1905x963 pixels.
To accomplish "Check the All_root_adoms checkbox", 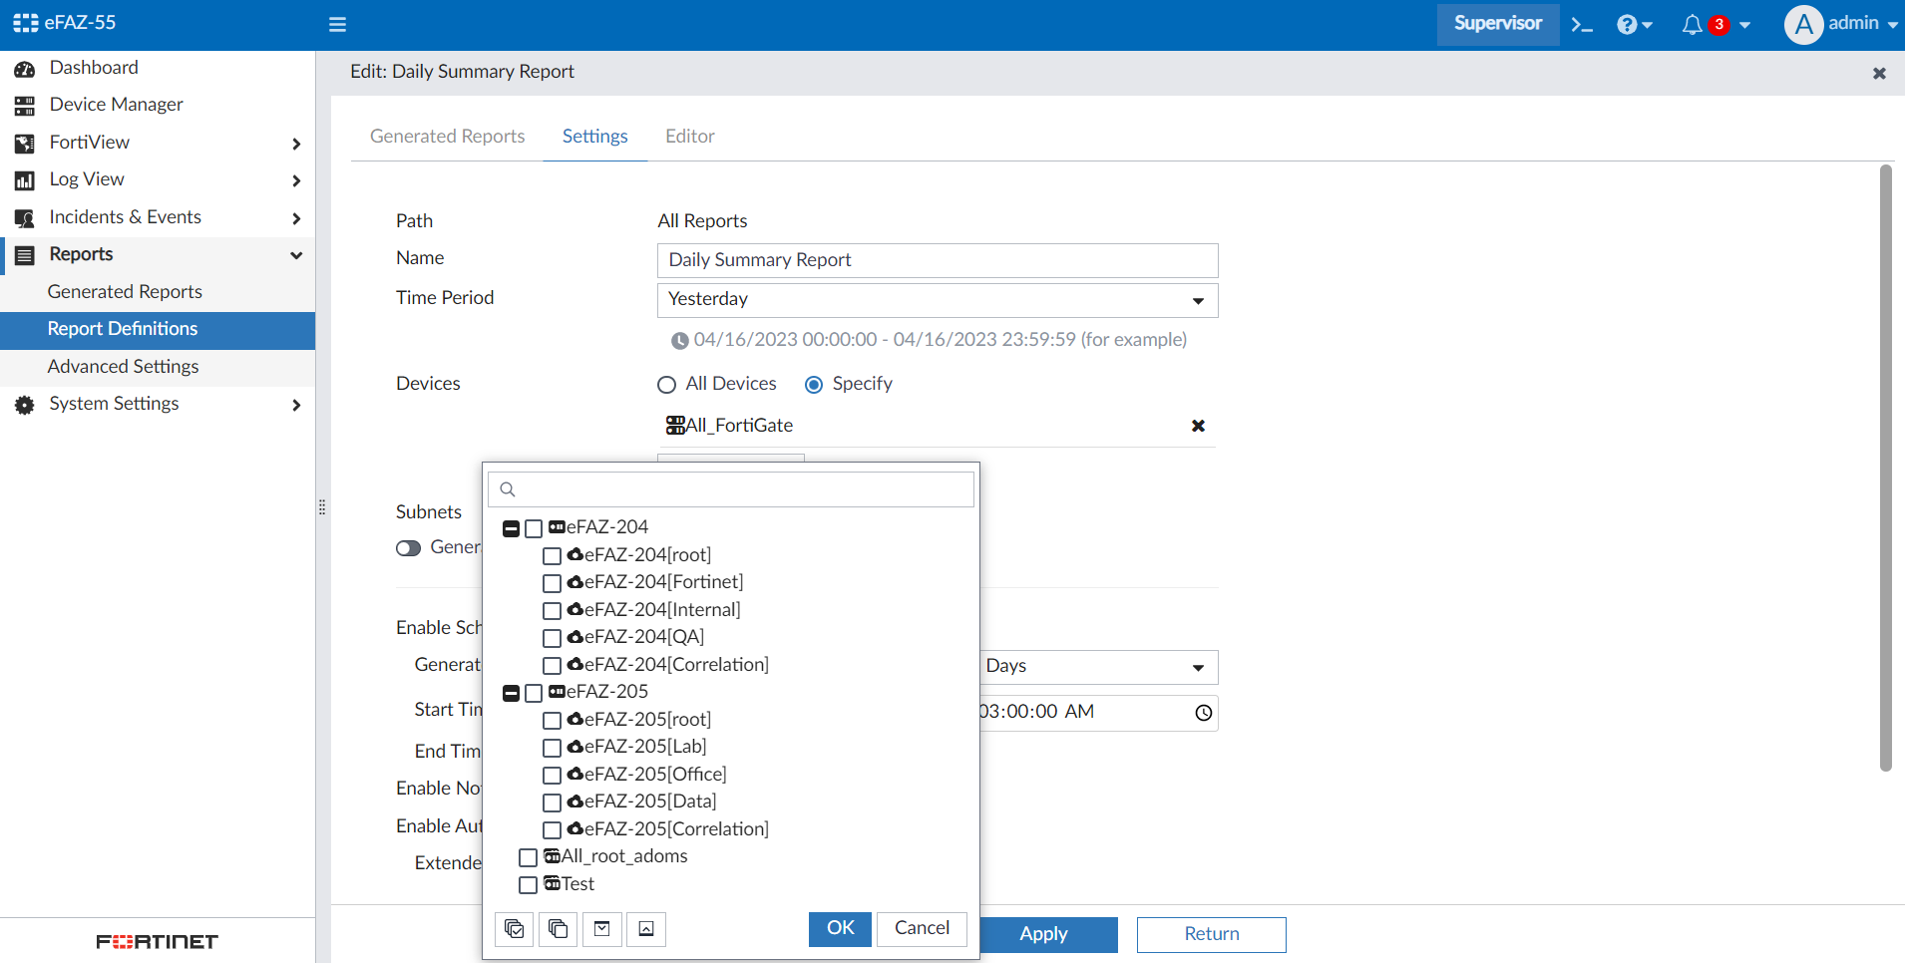I will 529,856.
